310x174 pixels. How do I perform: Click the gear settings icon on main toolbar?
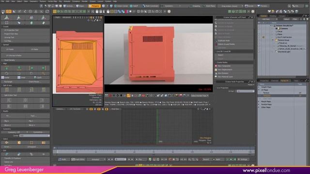click(169, 12)
